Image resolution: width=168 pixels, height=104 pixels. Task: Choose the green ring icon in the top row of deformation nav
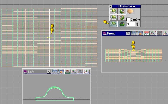122,11
